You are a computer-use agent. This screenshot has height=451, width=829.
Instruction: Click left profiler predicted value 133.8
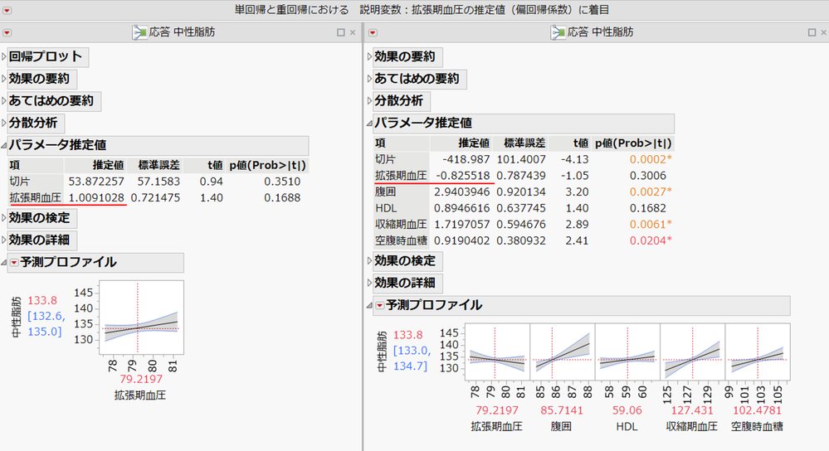pos(42,300)
